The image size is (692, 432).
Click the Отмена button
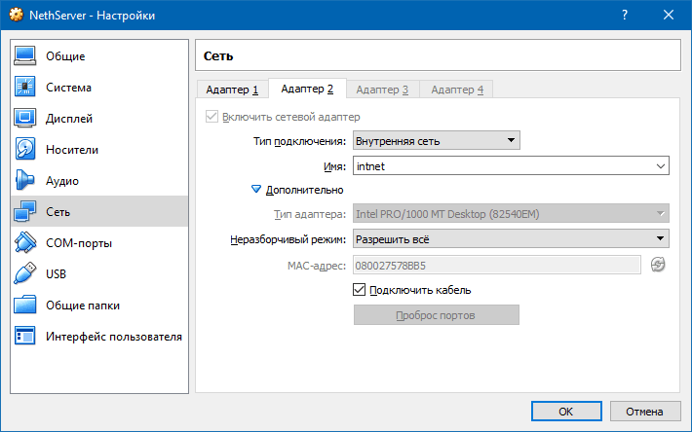pyautogui.click(x=644, y=411)
